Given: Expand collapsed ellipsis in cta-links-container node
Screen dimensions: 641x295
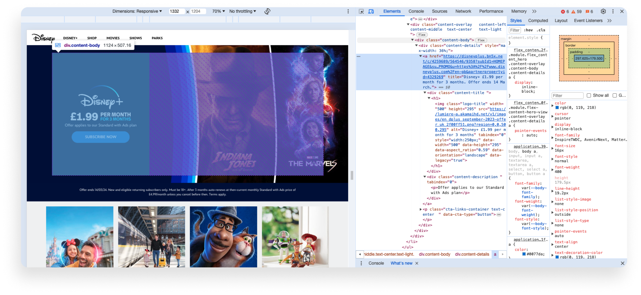Looking at the screenshot, I should click(499, 215).
